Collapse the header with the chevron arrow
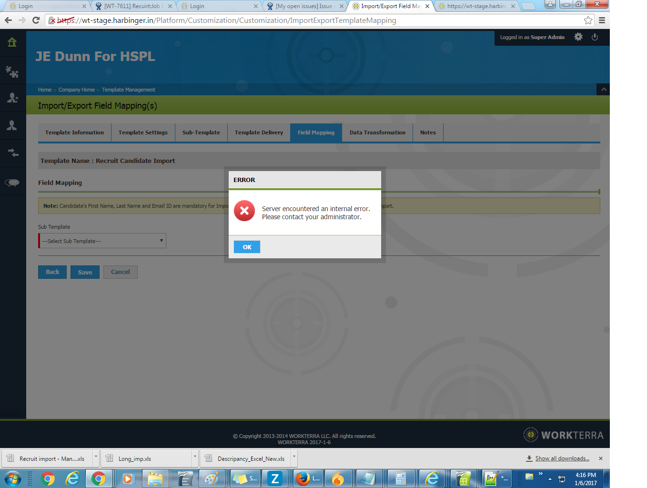The image size is (647, 488). pyautogui.click(x=603, y=90)
